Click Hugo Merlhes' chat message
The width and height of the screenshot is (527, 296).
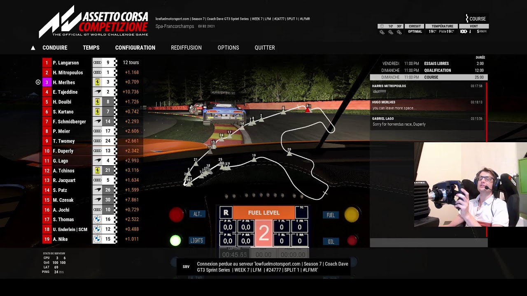(x=427, y=105)
